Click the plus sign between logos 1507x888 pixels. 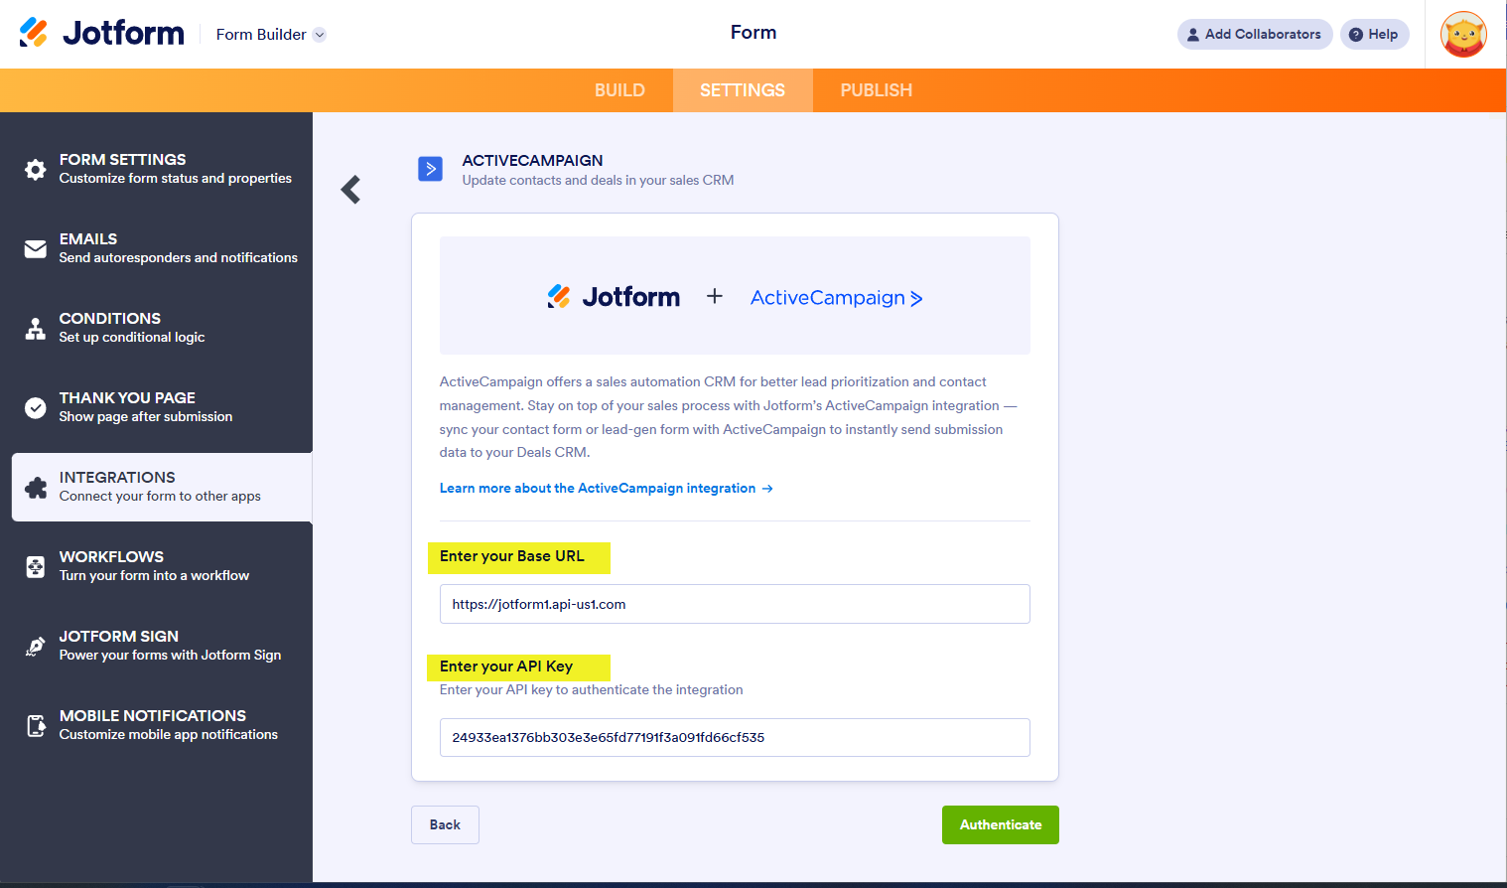click(715, 296)
